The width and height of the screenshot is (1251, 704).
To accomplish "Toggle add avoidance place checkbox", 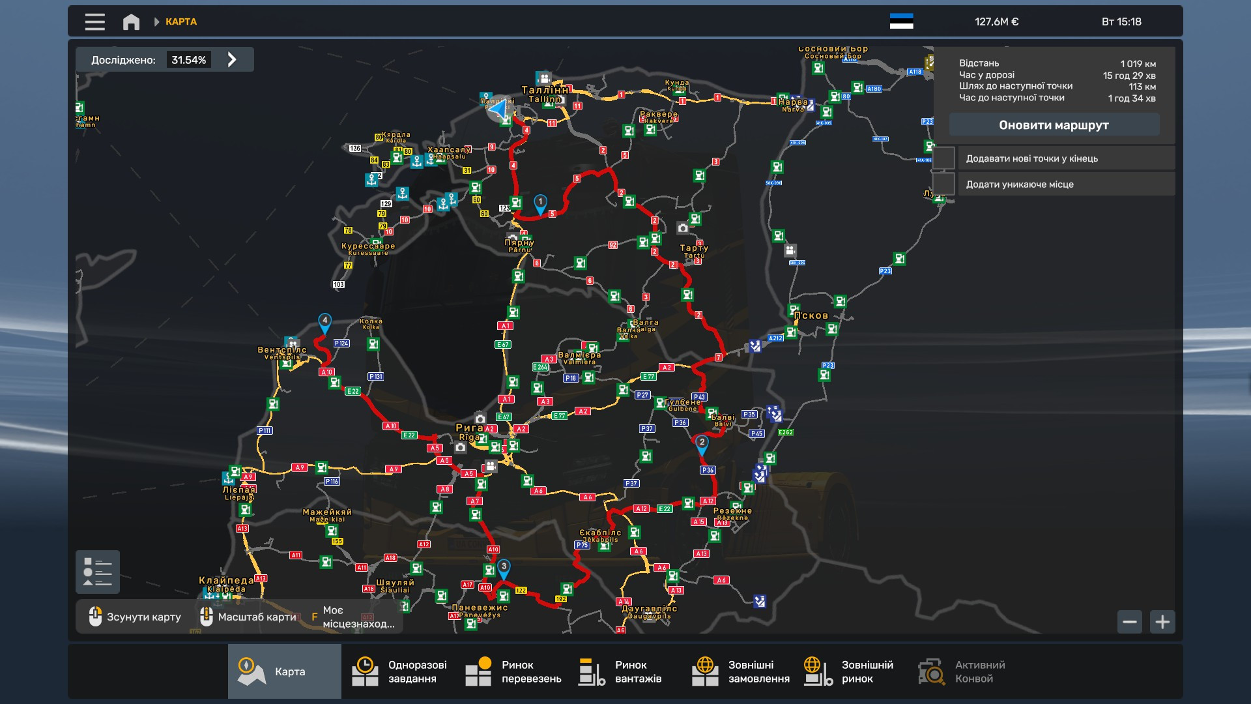I will tap(944, 184).
